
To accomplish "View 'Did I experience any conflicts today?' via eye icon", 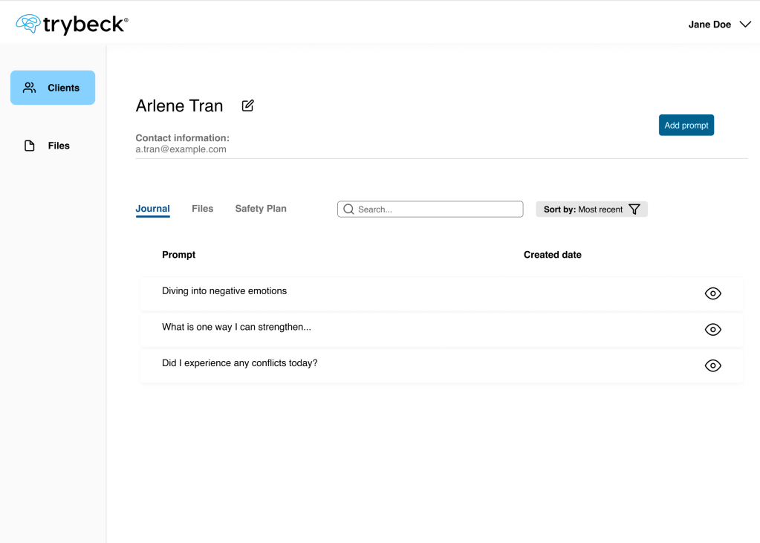I will pyautogui.click(x=712, y=365).
